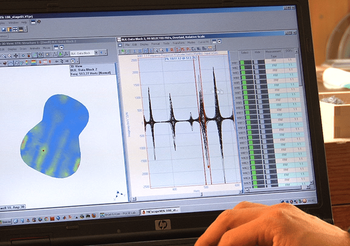Click the Zoom Out magnifier in Data Block toolbar
350x246 pixels.
[x=161, y=50]
